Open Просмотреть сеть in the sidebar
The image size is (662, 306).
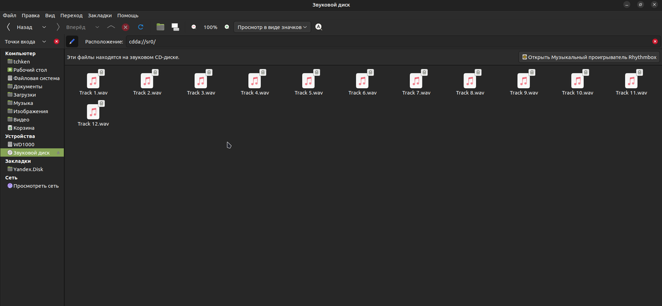(x=32, y=186)
